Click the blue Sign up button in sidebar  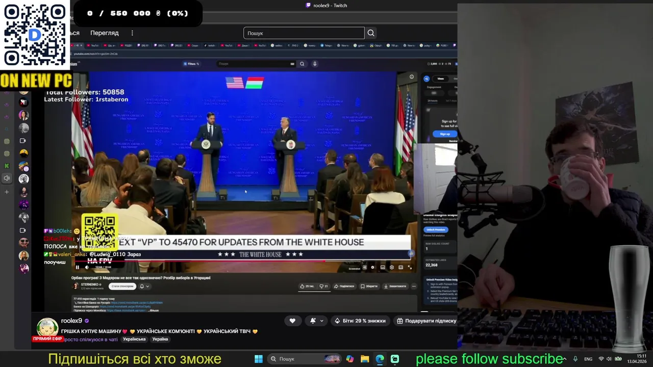tap(445, 134)
